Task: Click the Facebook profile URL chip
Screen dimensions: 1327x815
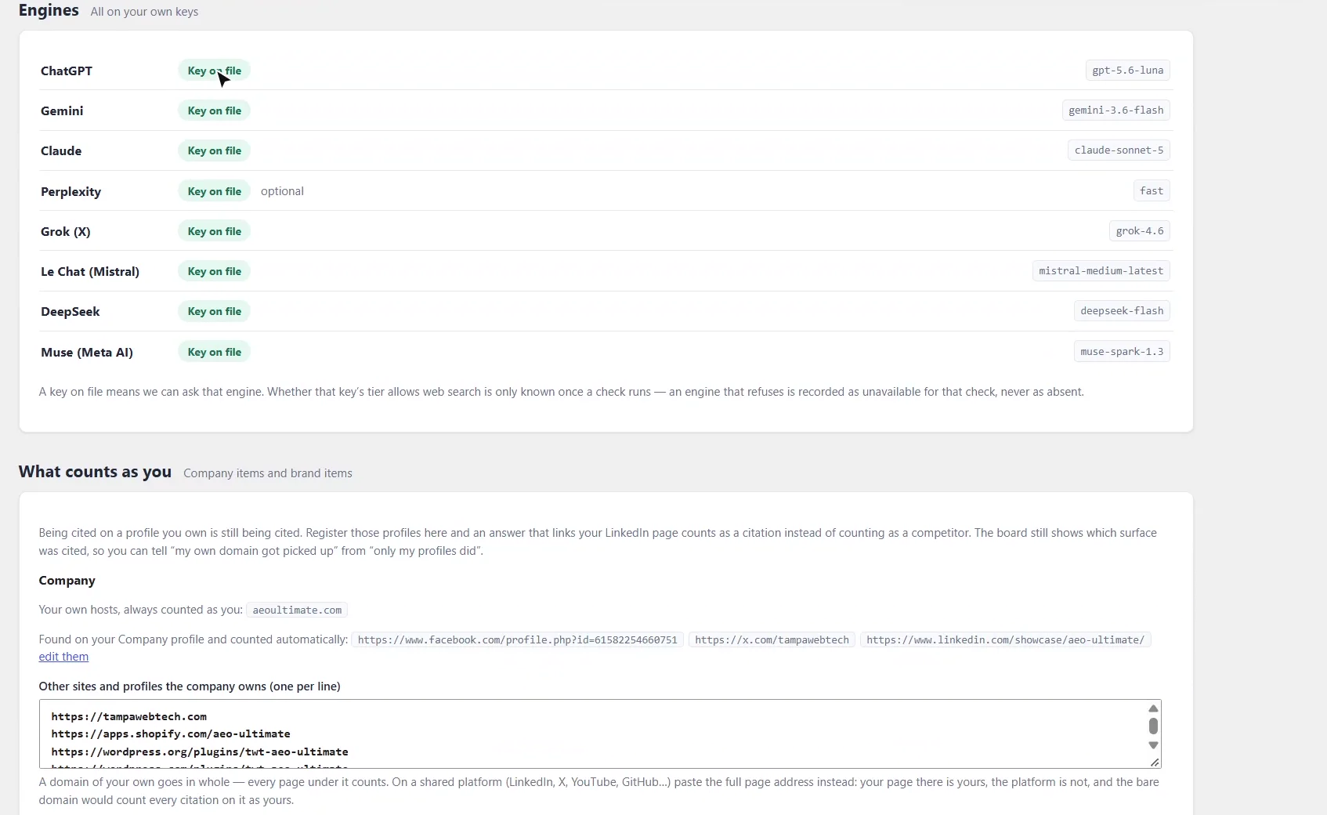Action: [x=517, y=639]
